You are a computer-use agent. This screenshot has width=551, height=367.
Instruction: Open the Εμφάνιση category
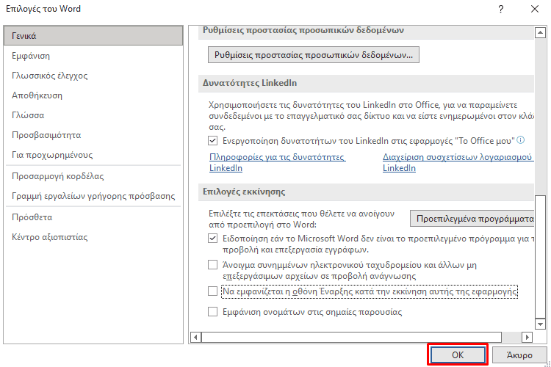pos(31,56)
